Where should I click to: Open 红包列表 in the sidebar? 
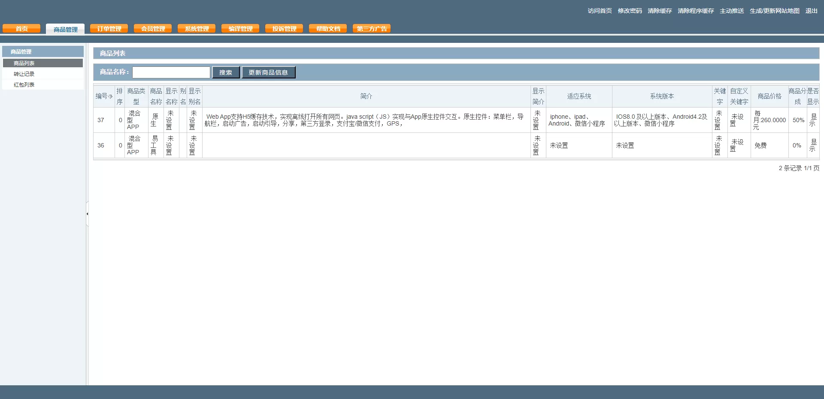tap(24, 85)
